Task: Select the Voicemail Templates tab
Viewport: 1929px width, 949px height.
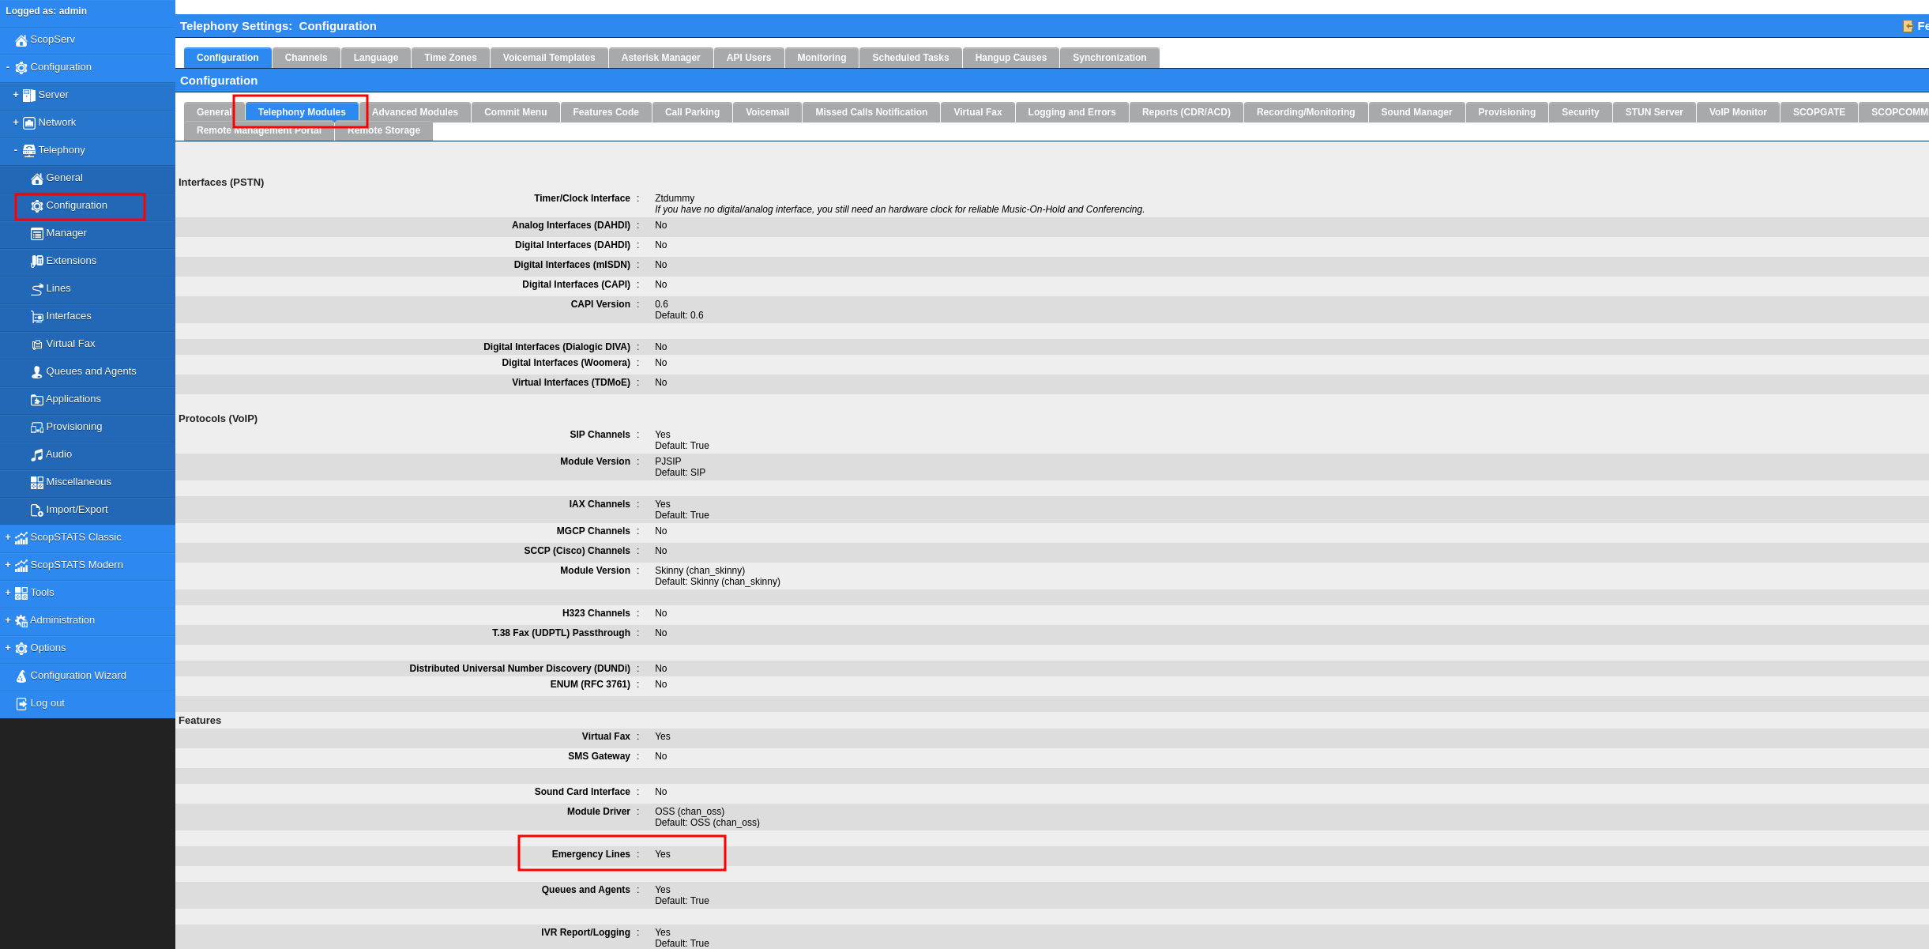Action: pyautogui.click(x=549, y=58)
